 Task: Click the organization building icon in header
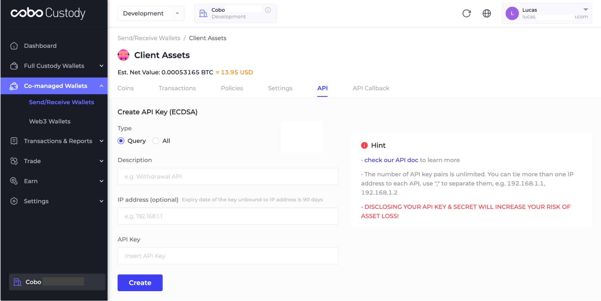pyautogui.click(x=204, y=13)
